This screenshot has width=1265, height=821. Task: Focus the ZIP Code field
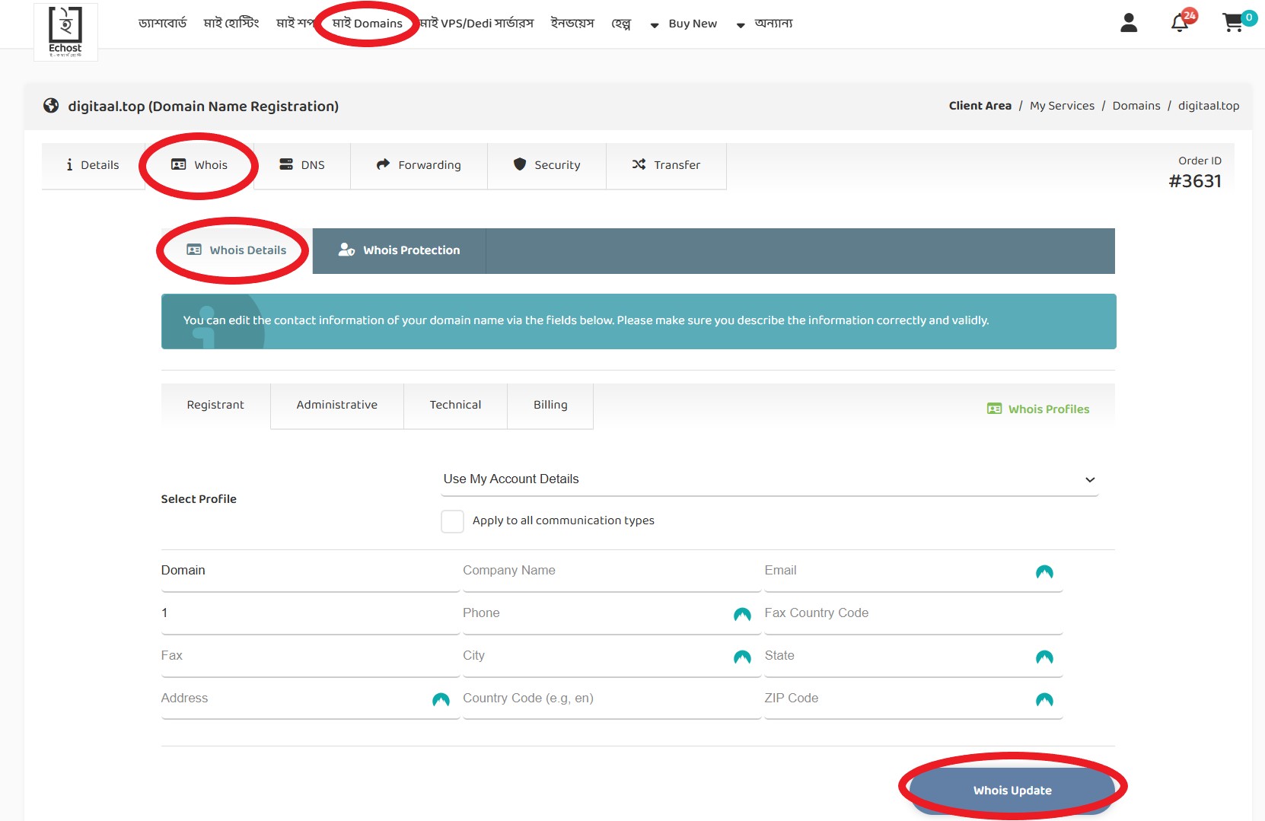coord(913,698)
